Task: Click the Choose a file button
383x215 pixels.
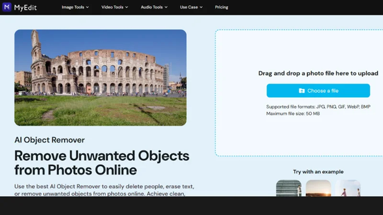Action: click(318, 91)
